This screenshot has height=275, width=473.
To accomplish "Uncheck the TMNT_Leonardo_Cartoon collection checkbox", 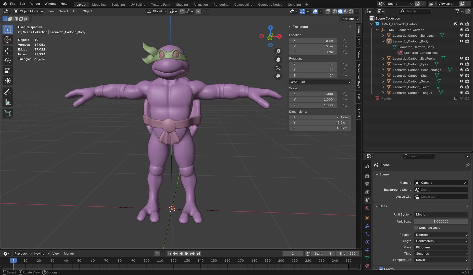I will pos(456,24).
